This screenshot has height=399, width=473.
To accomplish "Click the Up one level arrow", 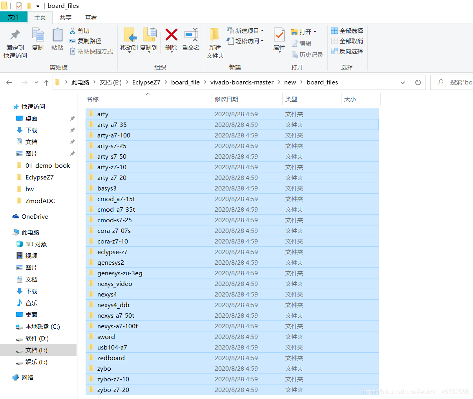I will [x=46, y=82].
